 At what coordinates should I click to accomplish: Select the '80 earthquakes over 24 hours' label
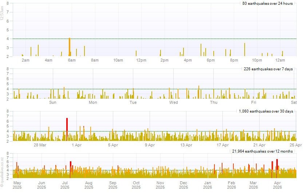coord(268,3)
